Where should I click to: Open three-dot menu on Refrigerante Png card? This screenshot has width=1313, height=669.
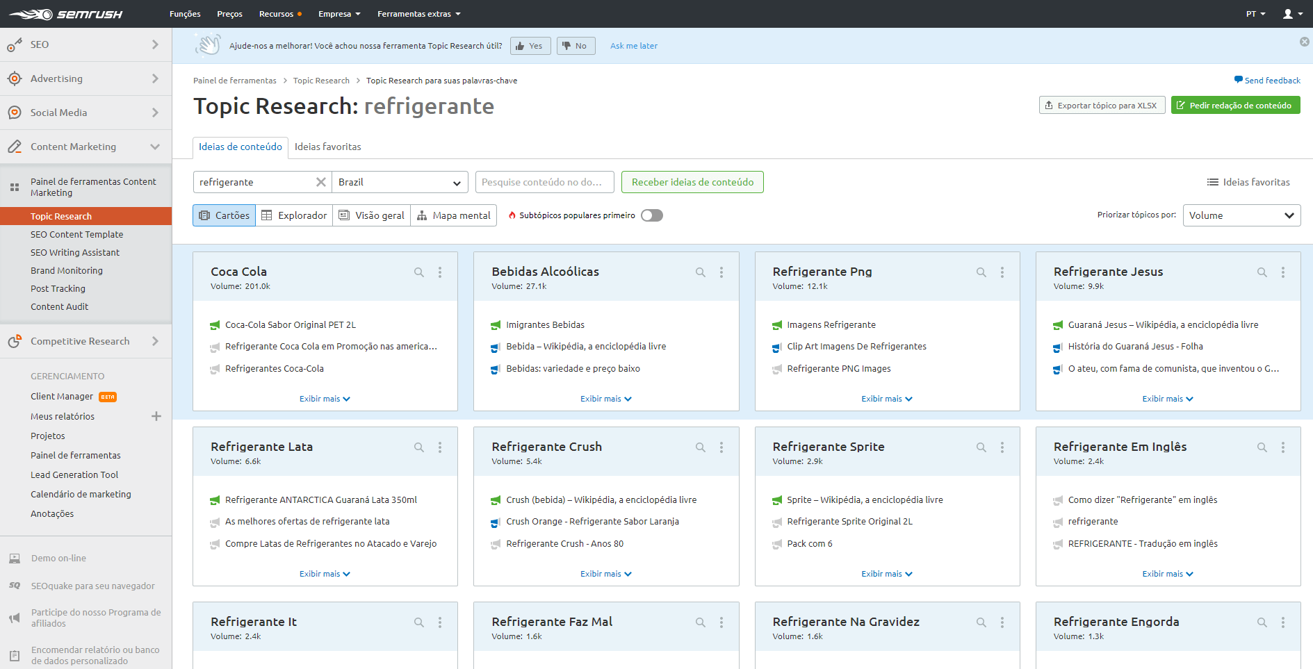tap(1002, 272)
